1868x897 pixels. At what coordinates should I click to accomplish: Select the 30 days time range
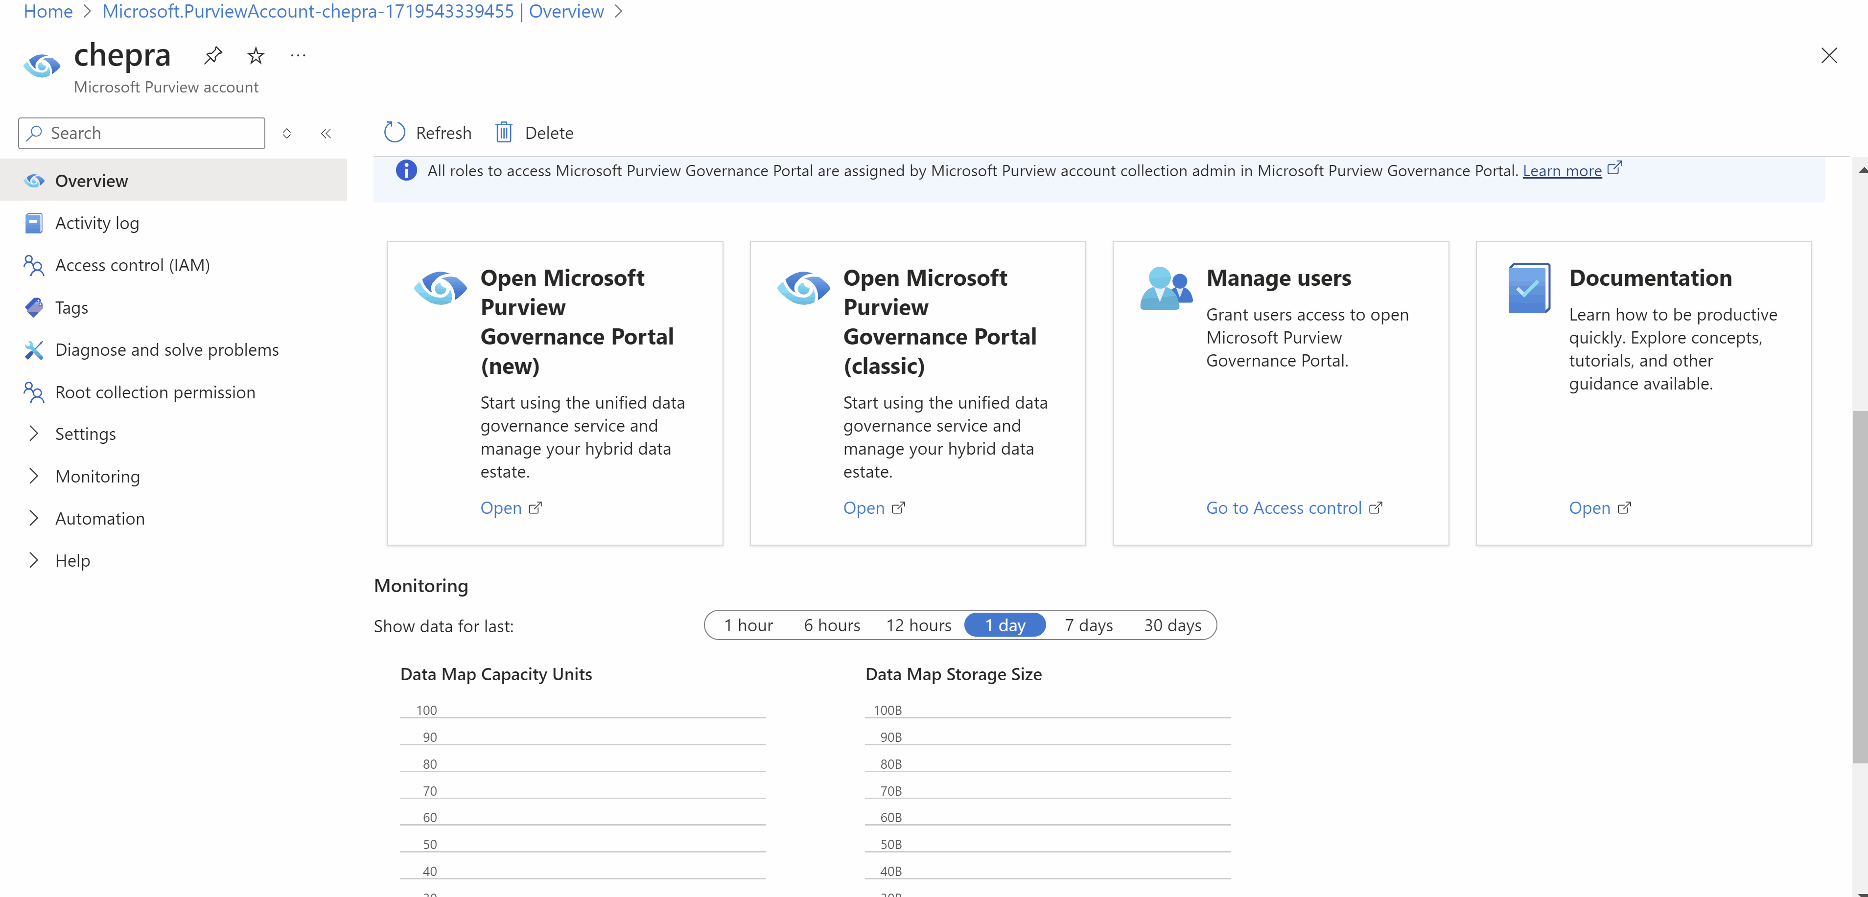[1172, 626]
